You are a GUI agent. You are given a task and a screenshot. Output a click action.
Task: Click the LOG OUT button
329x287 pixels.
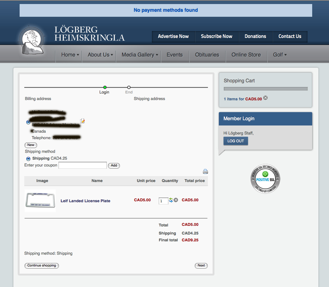(236, 141)
